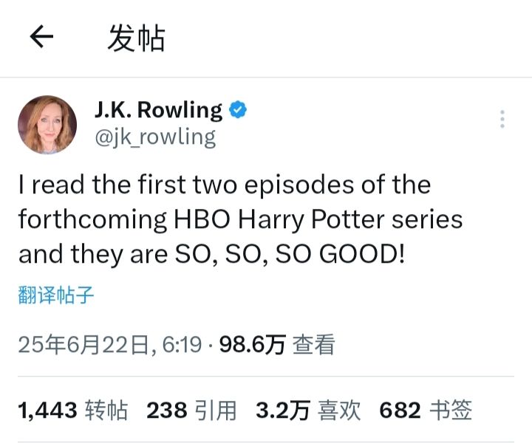Click the 25年6月22日 post date

pyautogui.click(x=83, y=345)
